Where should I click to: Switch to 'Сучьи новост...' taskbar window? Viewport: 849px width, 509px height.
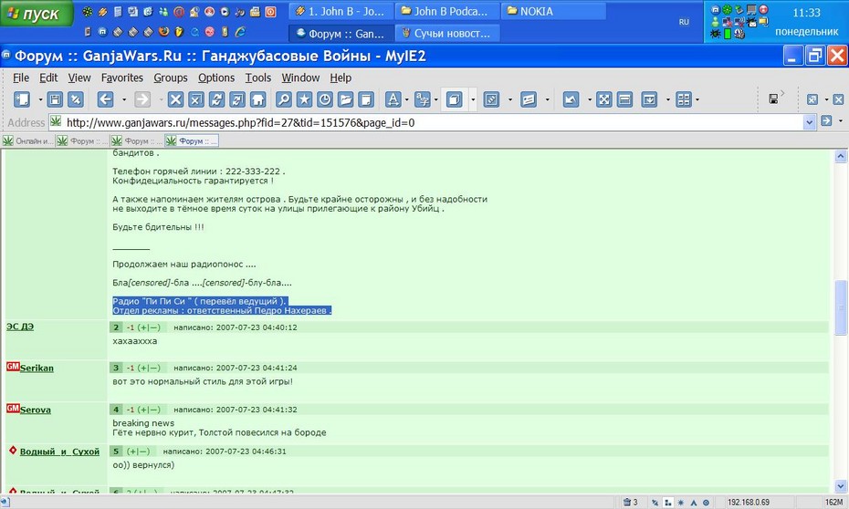coord(448,34)
